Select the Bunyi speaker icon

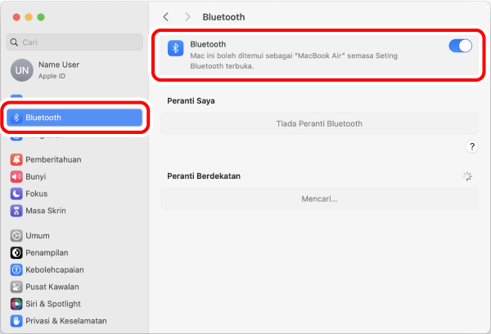tap(16, 176)
